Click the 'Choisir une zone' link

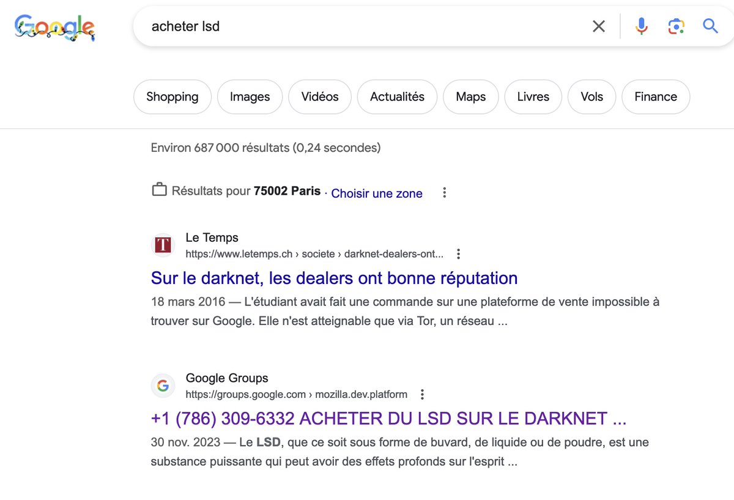(x=377, y=193)
